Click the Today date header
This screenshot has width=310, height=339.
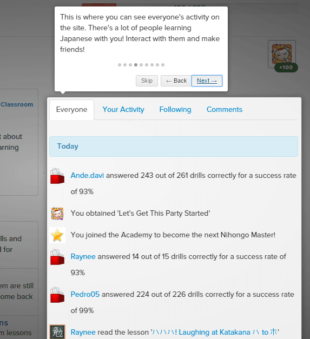[x=174, y=147]
